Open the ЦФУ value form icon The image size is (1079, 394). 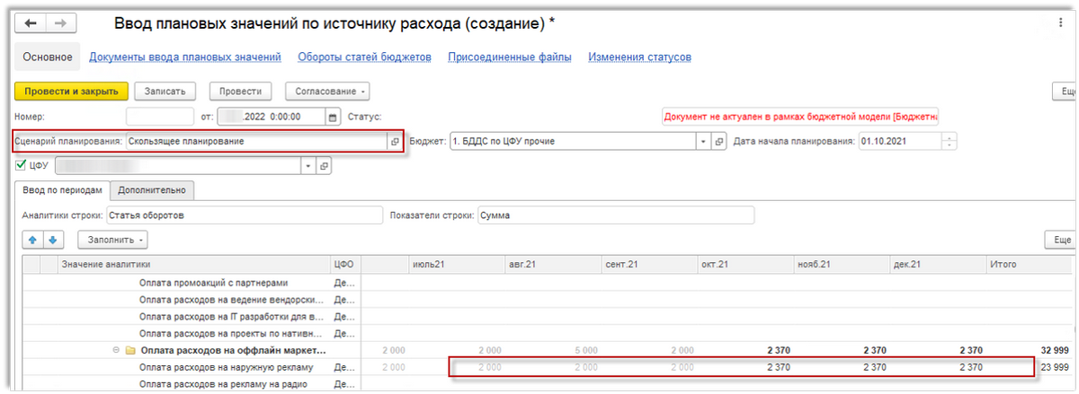(325, 166)
